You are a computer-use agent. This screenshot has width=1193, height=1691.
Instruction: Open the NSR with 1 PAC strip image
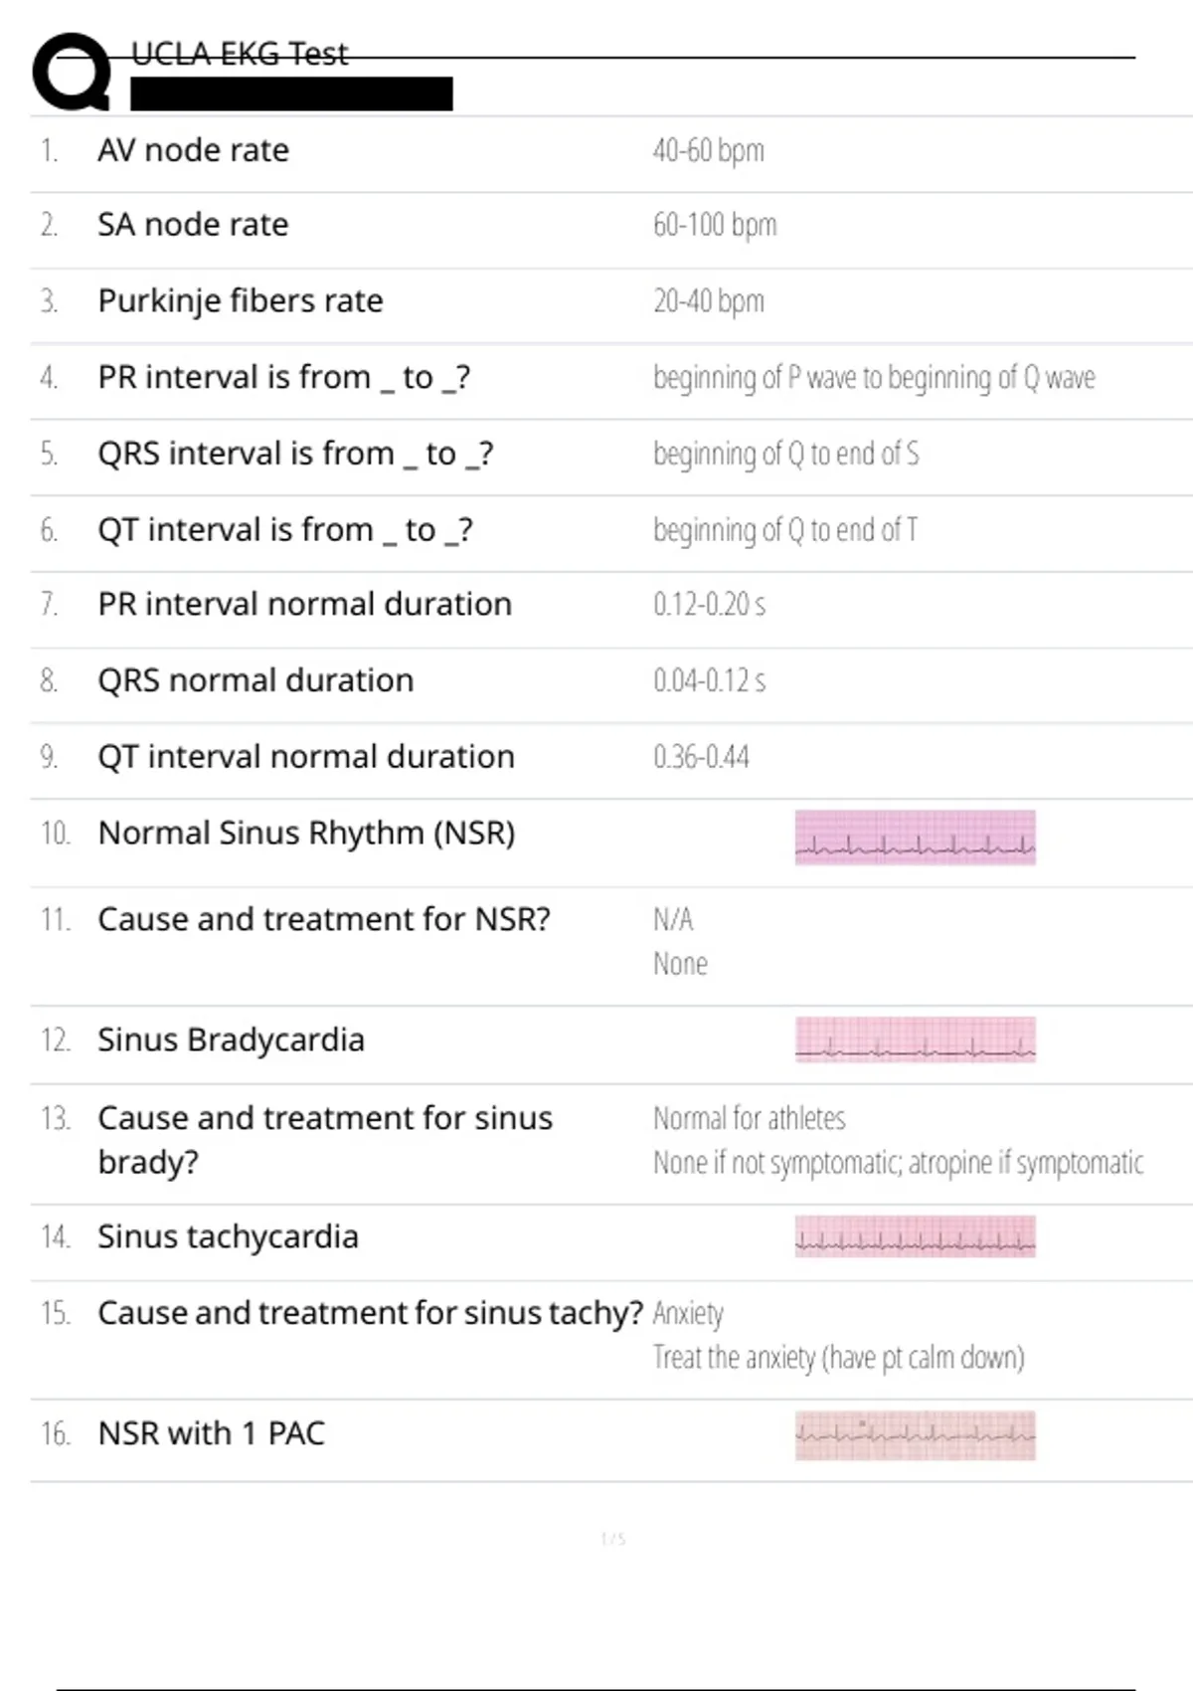click(915, 1435)
